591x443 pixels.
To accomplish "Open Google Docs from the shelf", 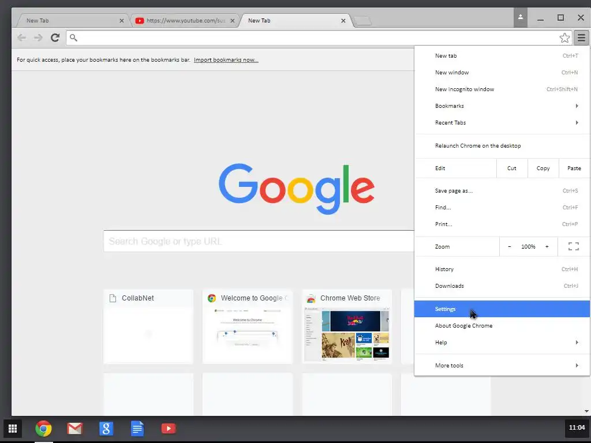I will (x=137, y=429).
